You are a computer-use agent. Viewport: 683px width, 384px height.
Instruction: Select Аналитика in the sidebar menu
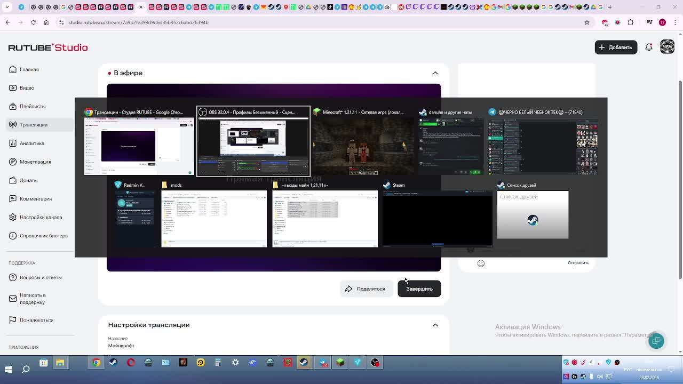click(x=32, y=143)
